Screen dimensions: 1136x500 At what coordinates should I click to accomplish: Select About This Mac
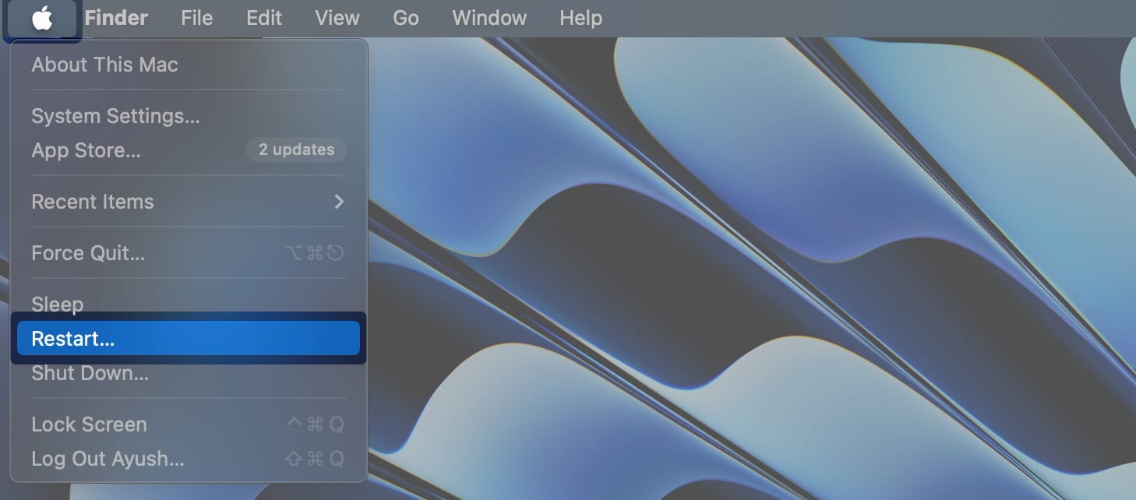[104, 65]
